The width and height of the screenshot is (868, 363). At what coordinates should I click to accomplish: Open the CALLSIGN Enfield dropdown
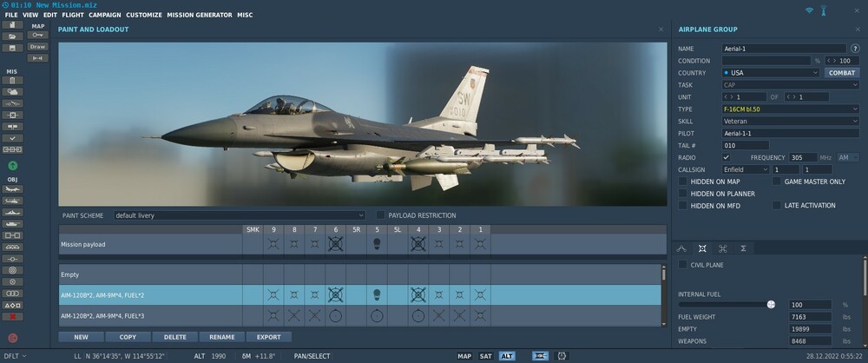point(746,169)
